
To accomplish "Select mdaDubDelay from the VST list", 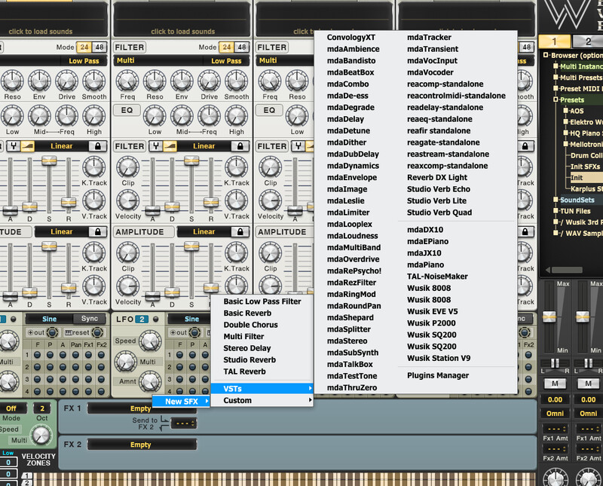I will pos(353,154).
